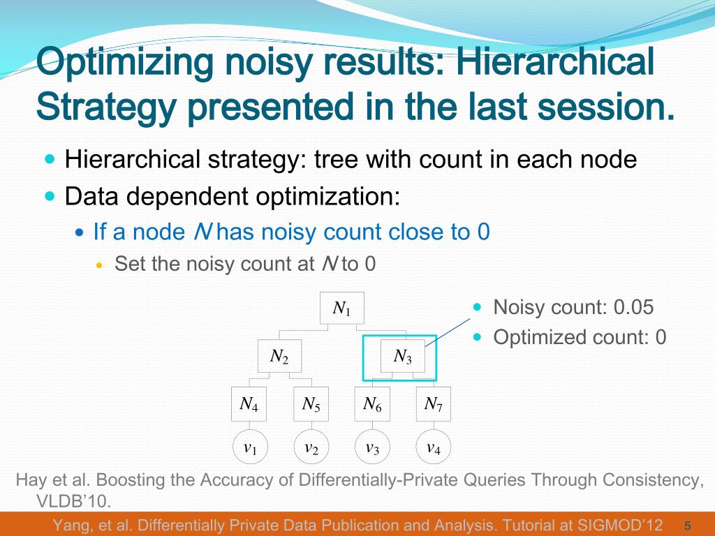Click the N1 root node box
Image resolution: width=715 pixels, height=536 pixels.
341,308
